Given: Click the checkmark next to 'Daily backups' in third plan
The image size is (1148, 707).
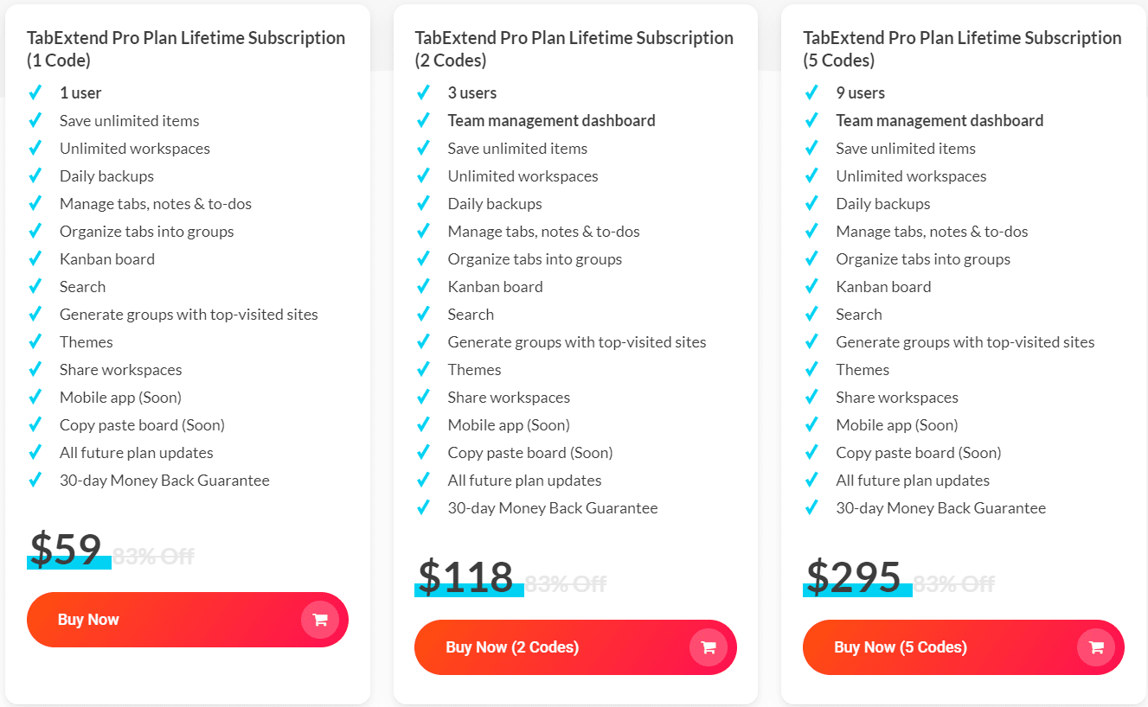Looking at the screenshot, I should tap(811, 203).
